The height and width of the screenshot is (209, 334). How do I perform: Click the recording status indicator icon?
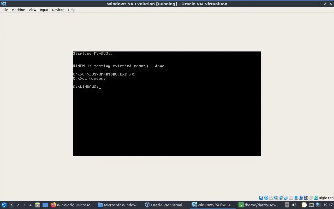[301, 198]
